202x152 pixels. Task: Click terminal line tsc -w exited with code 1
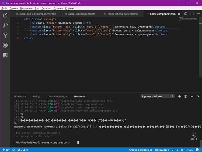point(33,136)
